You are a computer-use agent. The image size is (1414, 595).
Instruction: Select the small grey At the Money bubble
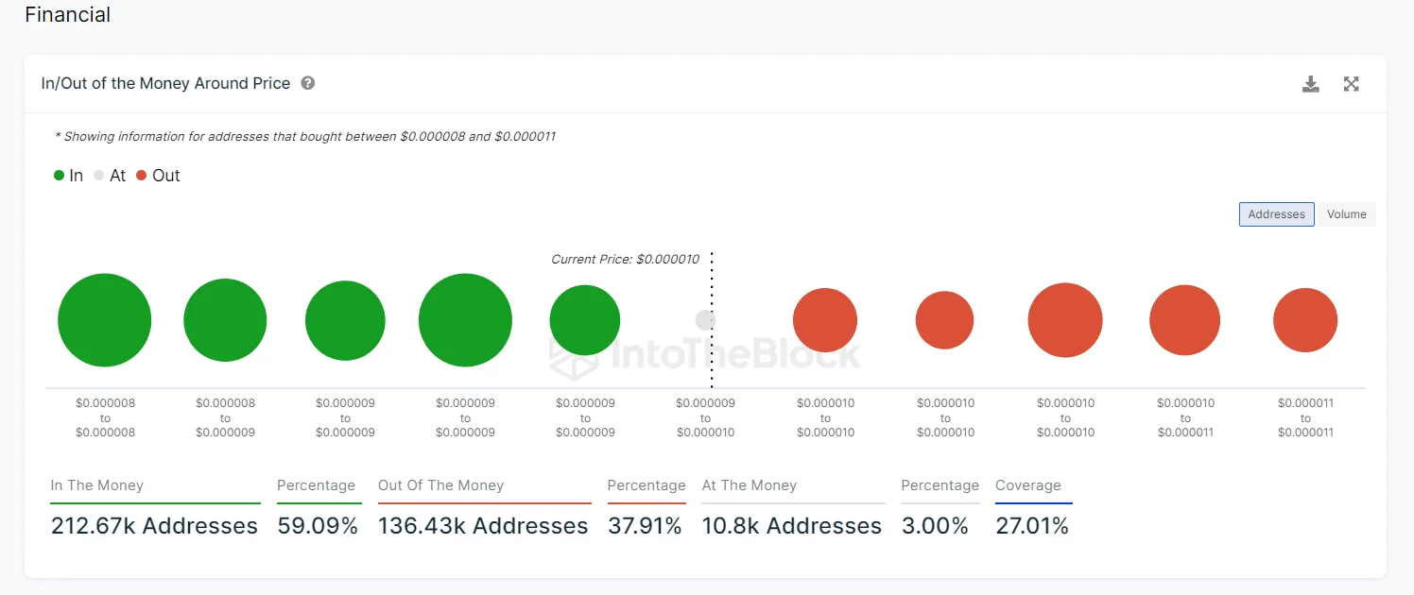tap(705, 320)
